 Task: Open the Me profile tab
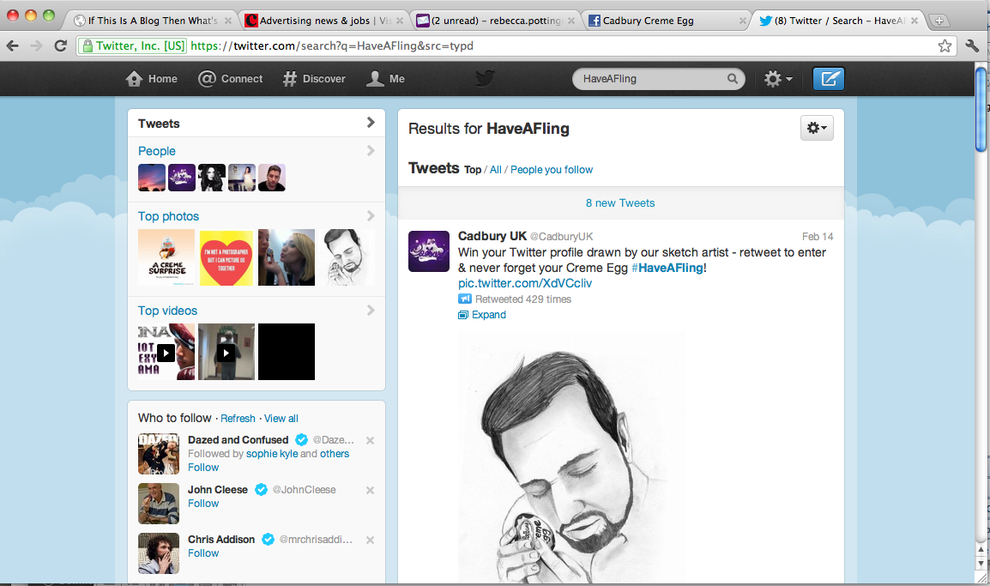(x=386, y=79)
